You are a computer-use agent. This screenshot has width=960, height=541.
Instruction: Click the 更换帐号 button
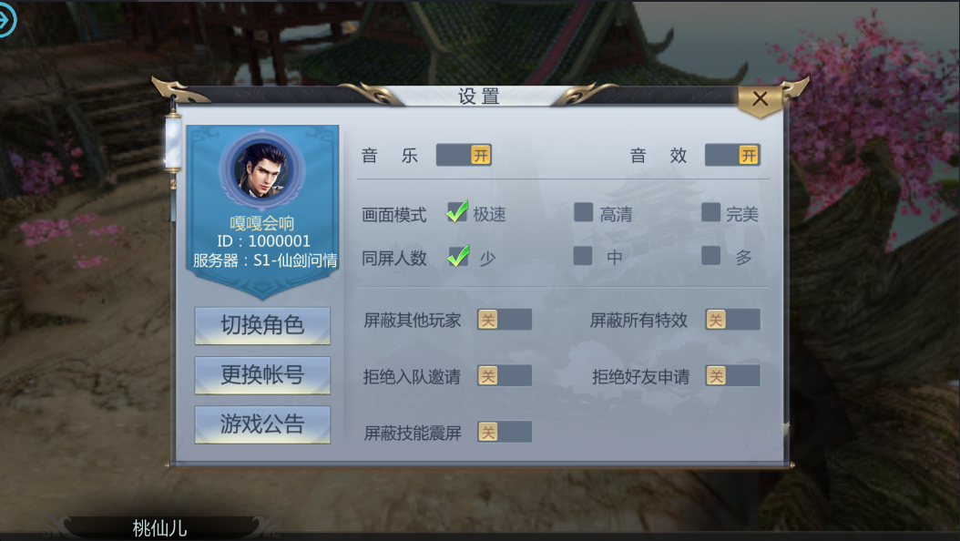click(262, 375)
